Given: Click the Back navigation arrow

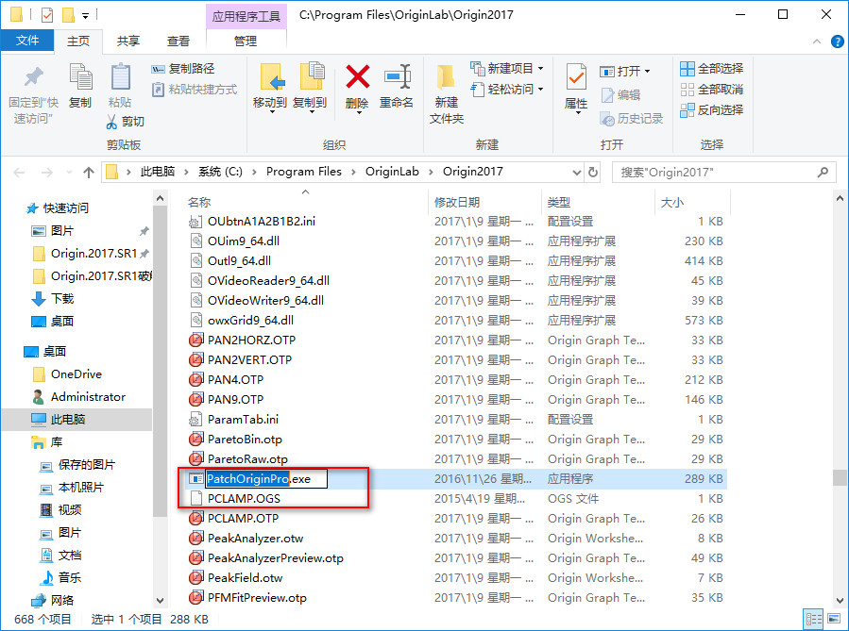Looking at the screenshot, I should click(20, 173).
